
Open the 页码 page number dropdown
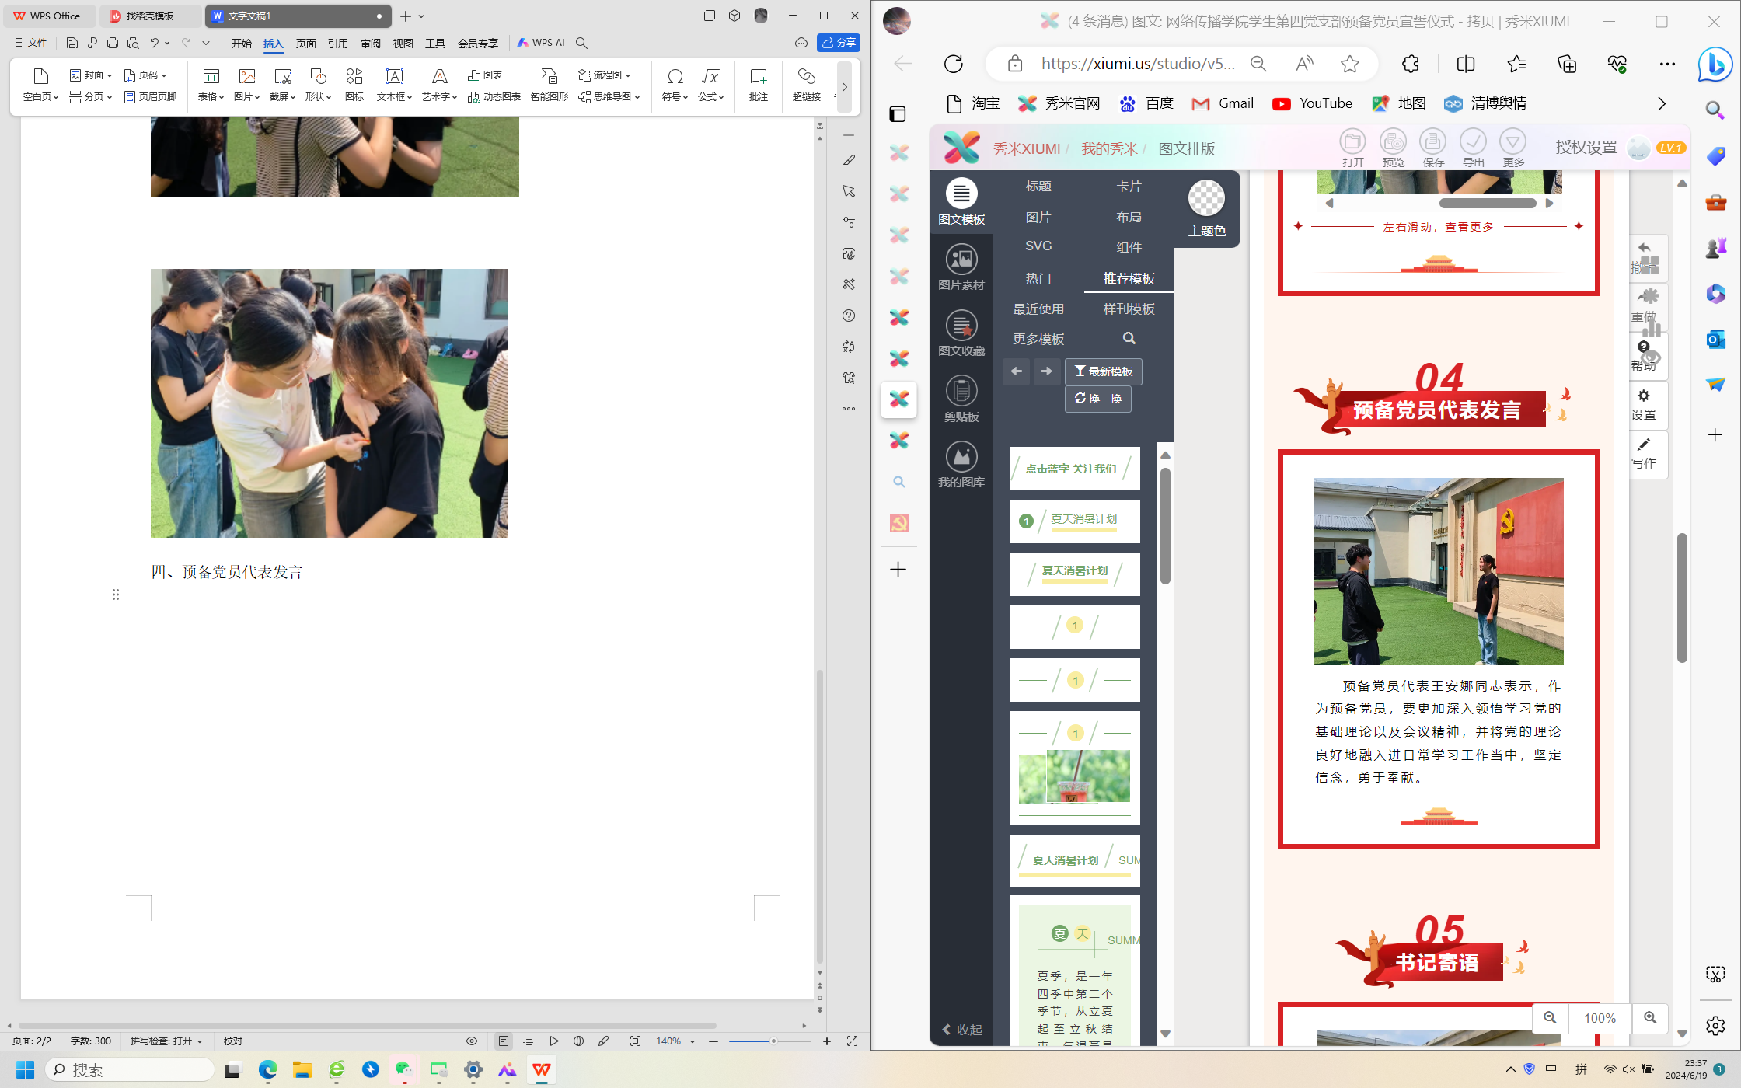[145, 75]
